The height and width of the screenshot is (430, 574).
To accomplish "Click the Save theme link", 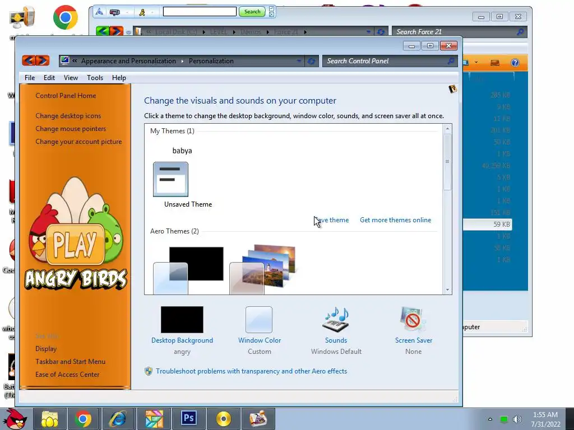I will click(x=331, y=219).
